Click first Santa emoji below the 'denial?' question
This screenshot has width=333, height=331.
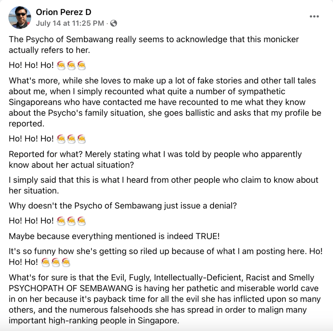(61, 221)
